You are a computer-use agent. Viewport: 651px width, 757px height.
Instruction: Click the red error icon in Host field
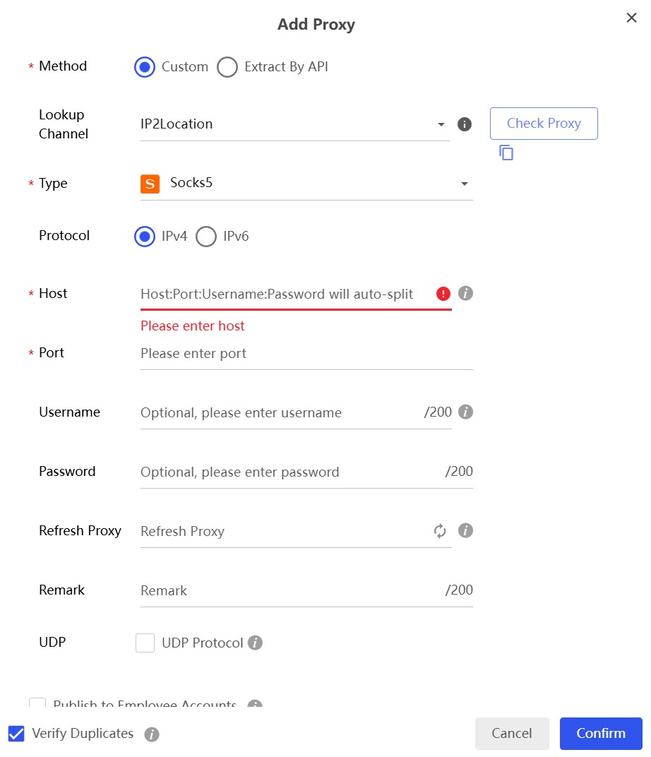[x=443, y=294]
